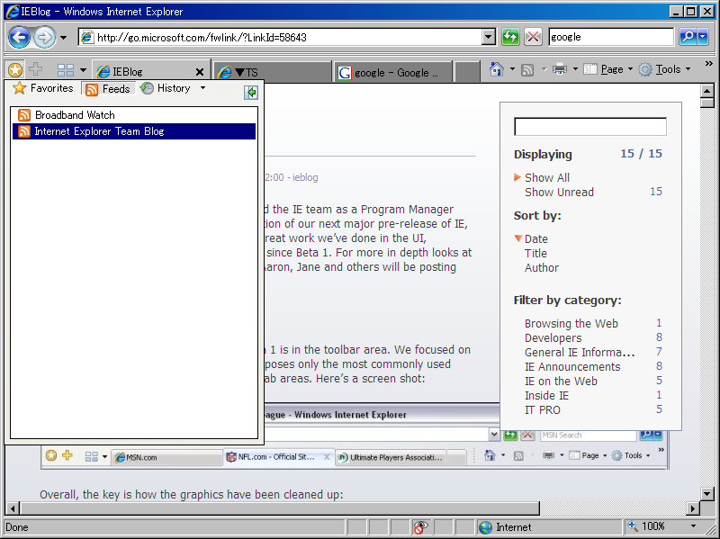Open the Broadband Watch feed
The width and height of the screenshot is (720, 539).
[133, 115]
